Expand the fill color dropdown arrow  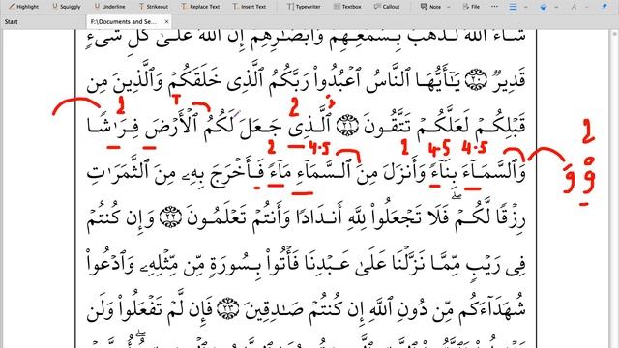point(556,7)
